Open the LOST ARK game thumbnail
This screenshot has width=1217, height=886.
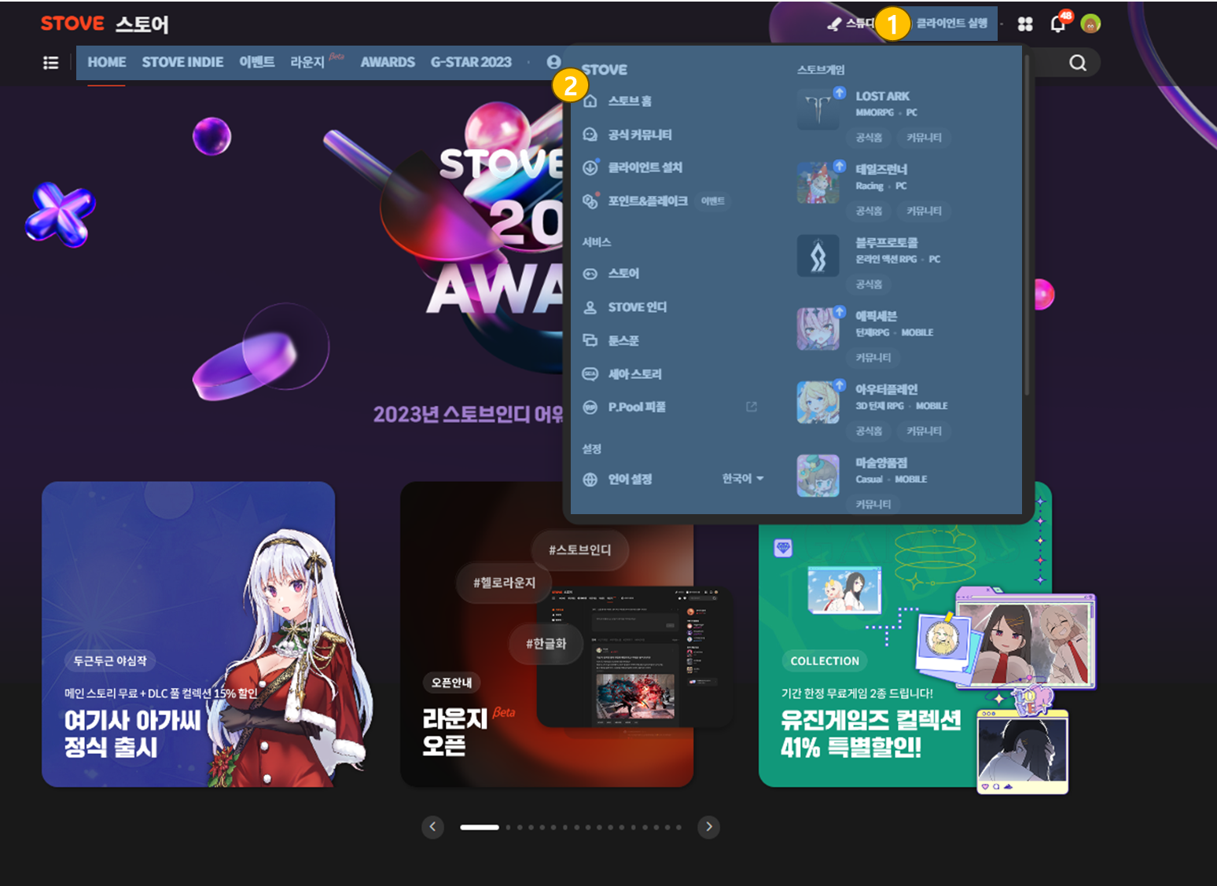818,109
